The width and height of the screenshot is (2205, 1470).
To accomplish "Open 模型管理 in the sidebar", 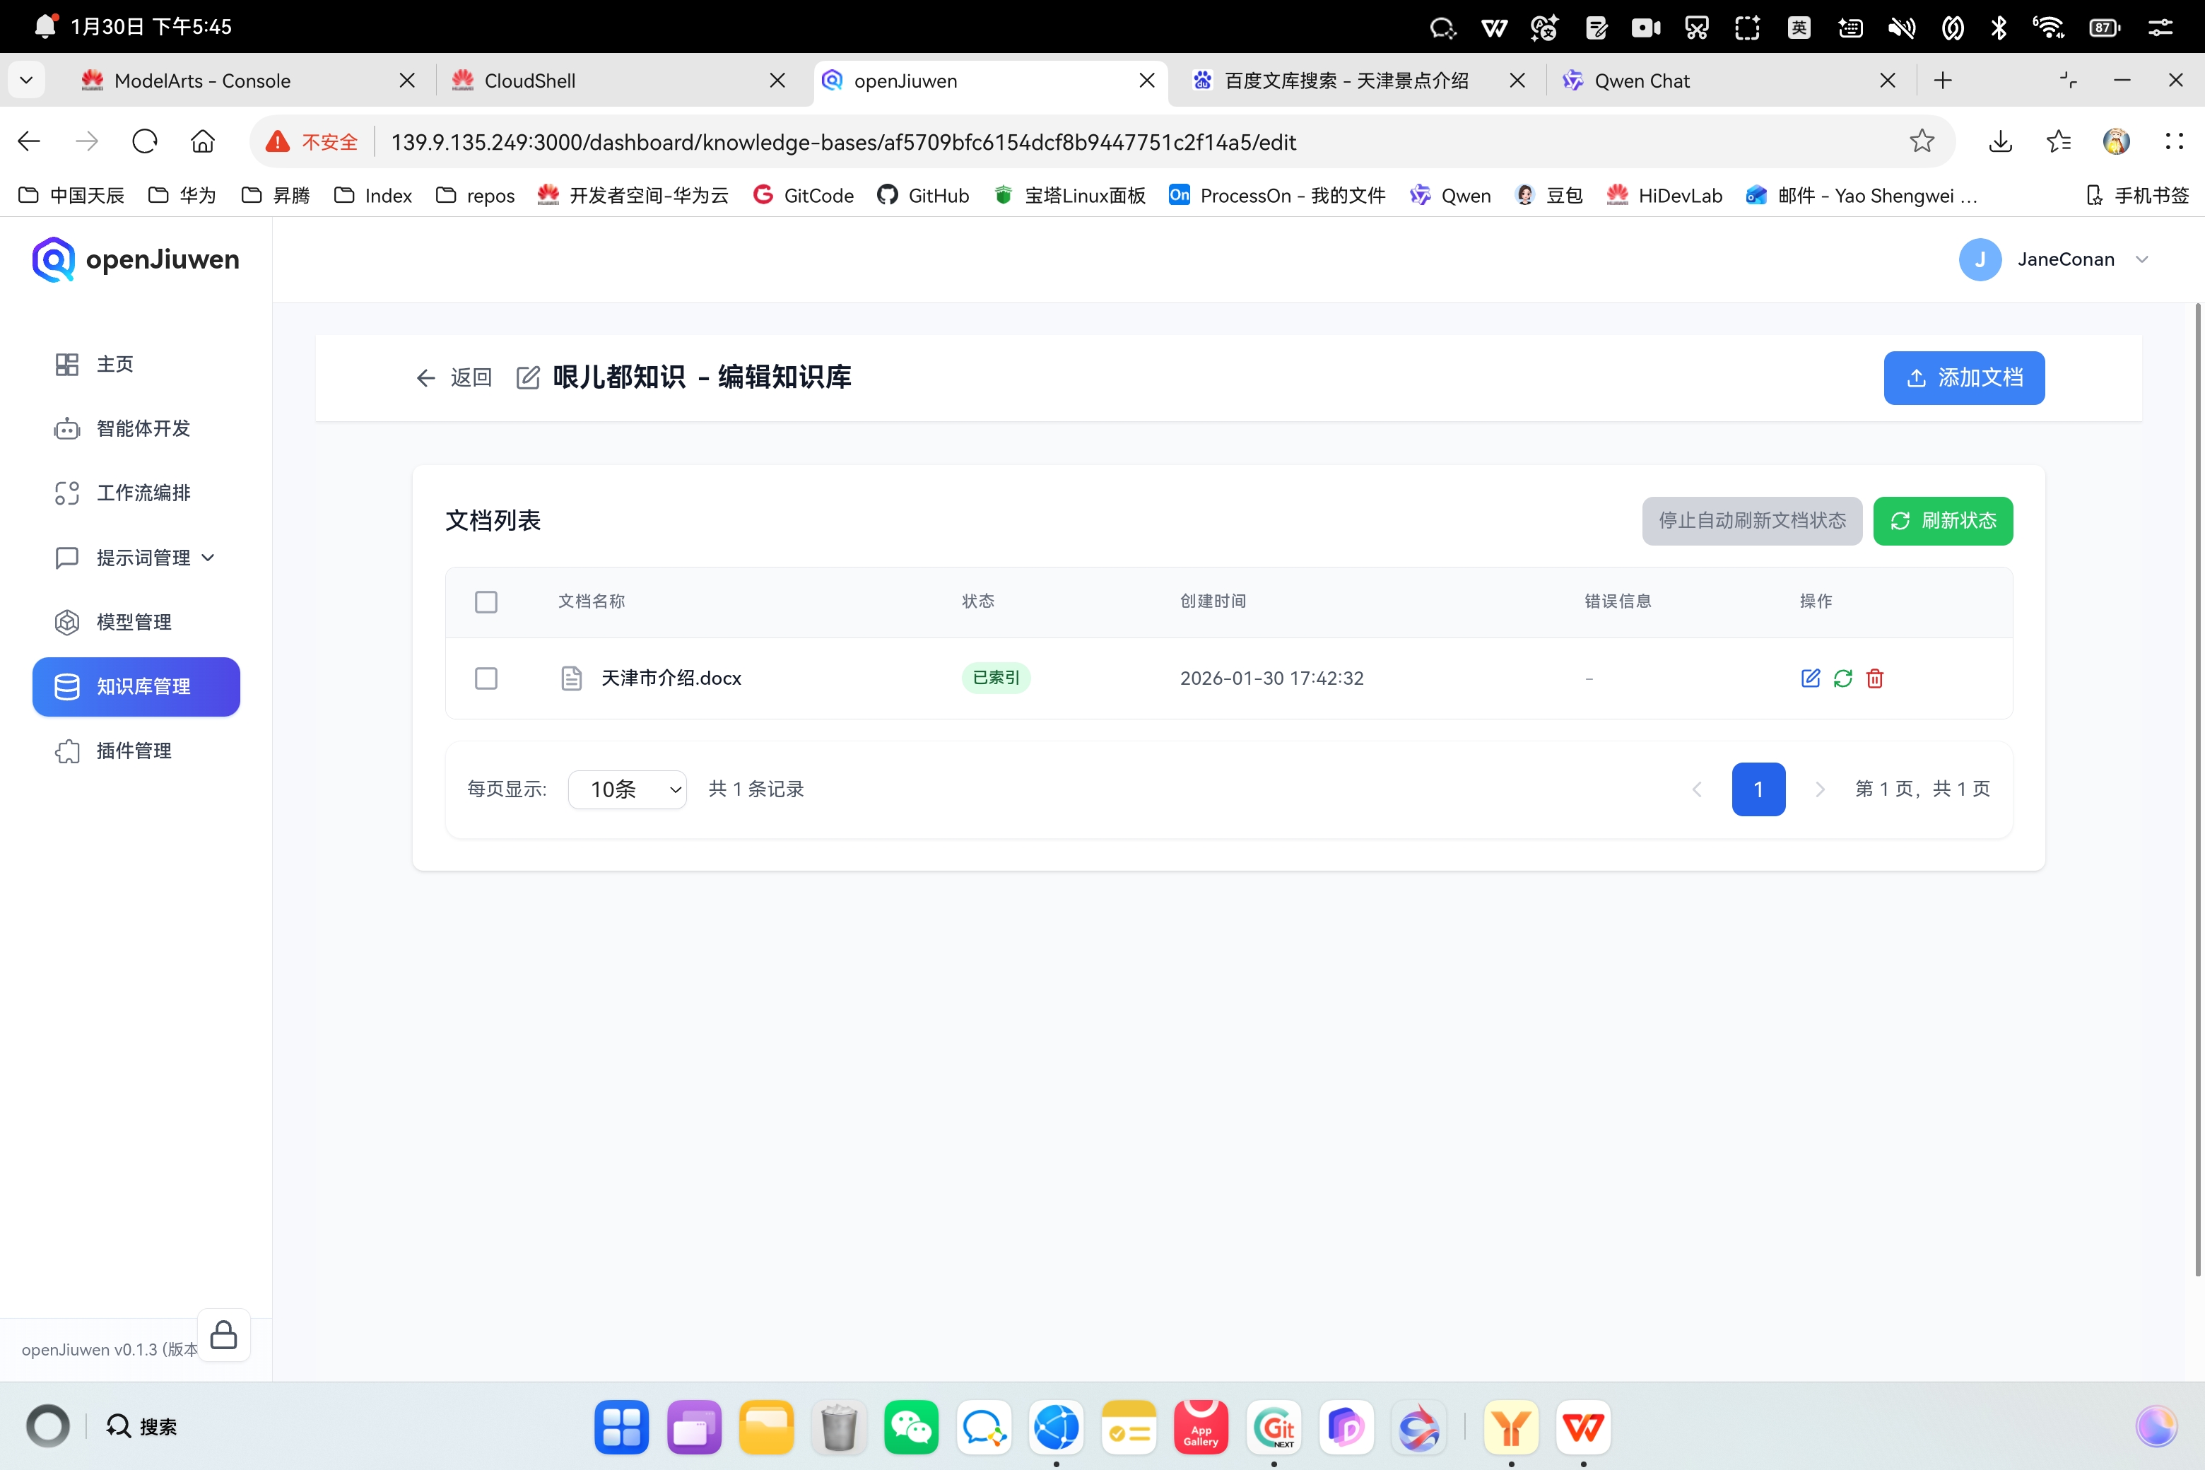I will pyautogui.click(x=133, y=621).
